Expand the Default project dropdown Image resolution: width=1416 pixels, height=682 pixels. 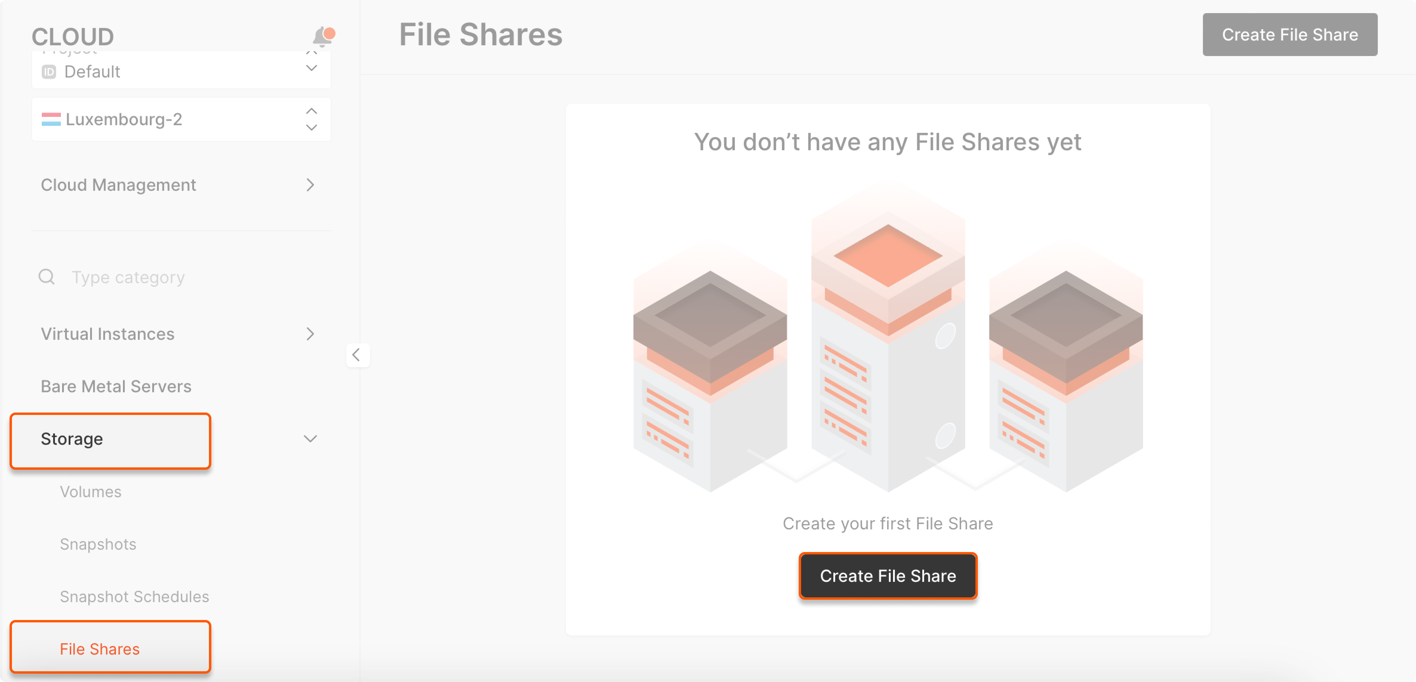[x=311, y=68]
